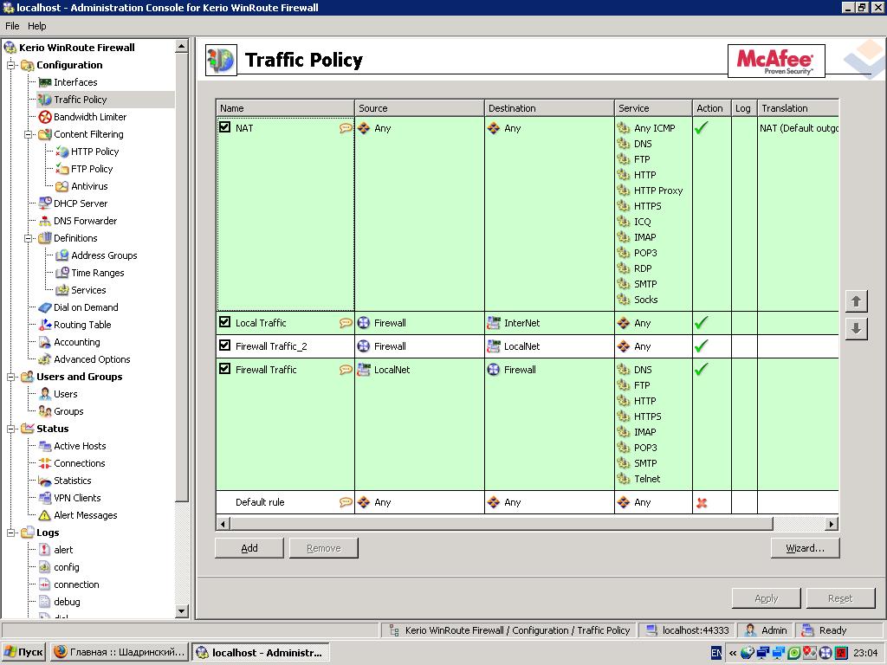Viewport: 887px width, 665px height.
Task: Apply the traffic policy changes
Action: (767, 598)
